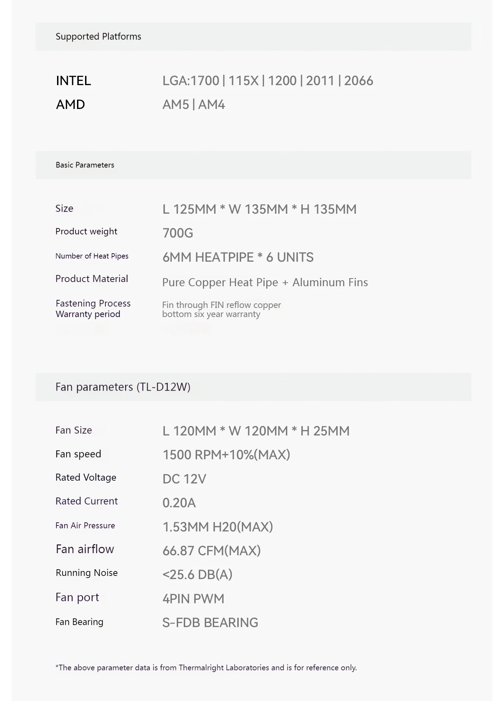Click the Supported Platforms section header
Screen dimensions: 504x701
[98, 36]
